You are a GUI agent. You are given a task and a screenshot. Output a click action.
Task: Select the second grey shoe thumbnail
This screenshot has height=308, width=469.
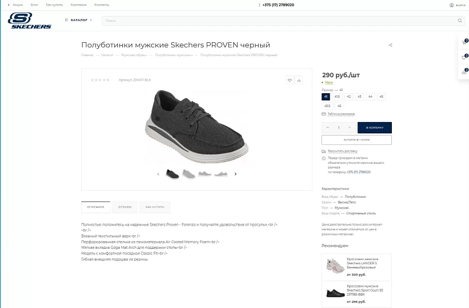coord(189,174)
